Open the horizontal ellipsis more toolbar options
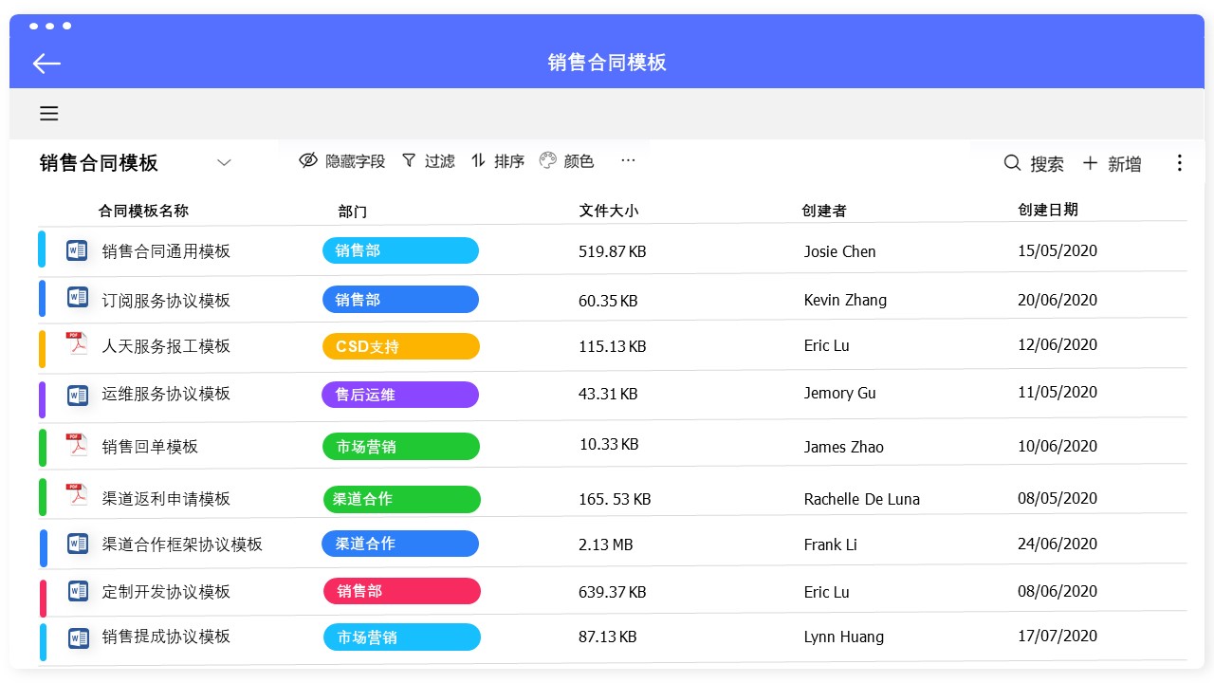1214x683 pixels. (628, 161)
